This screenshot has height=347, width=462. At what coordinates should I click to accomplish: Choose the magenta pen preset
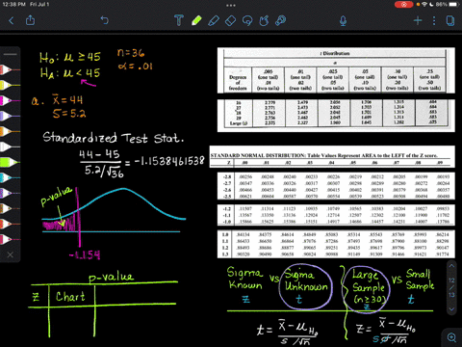(x=8, y=100)
